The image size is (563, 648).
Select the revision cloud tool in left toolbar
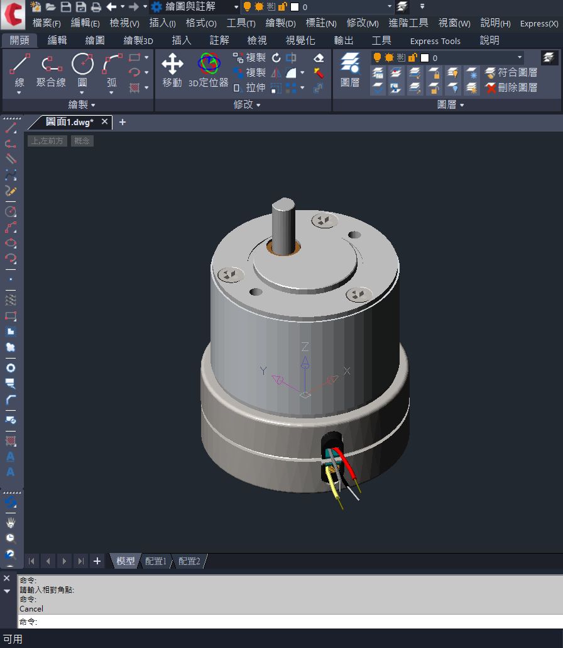coord(11,347)
